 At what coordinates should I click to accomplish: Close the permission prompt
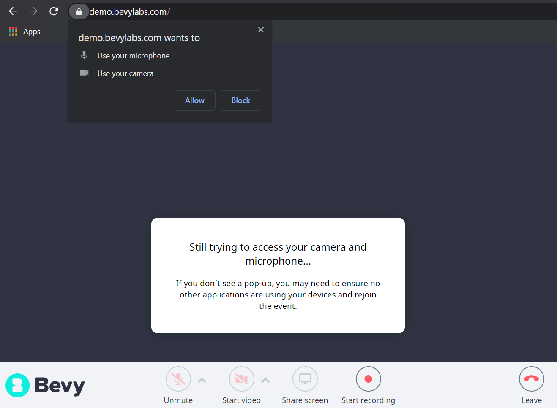click(x=261, y=30)
